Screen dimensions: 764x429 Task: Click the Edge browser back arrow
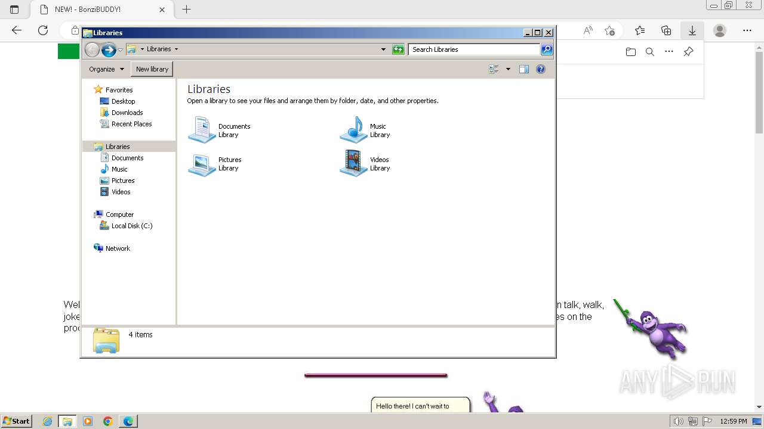click(17, 30)
